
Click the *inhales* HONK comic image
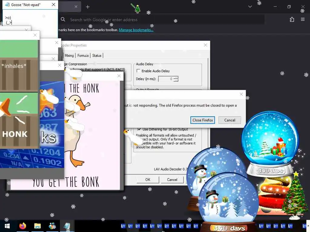click(19, 94)
